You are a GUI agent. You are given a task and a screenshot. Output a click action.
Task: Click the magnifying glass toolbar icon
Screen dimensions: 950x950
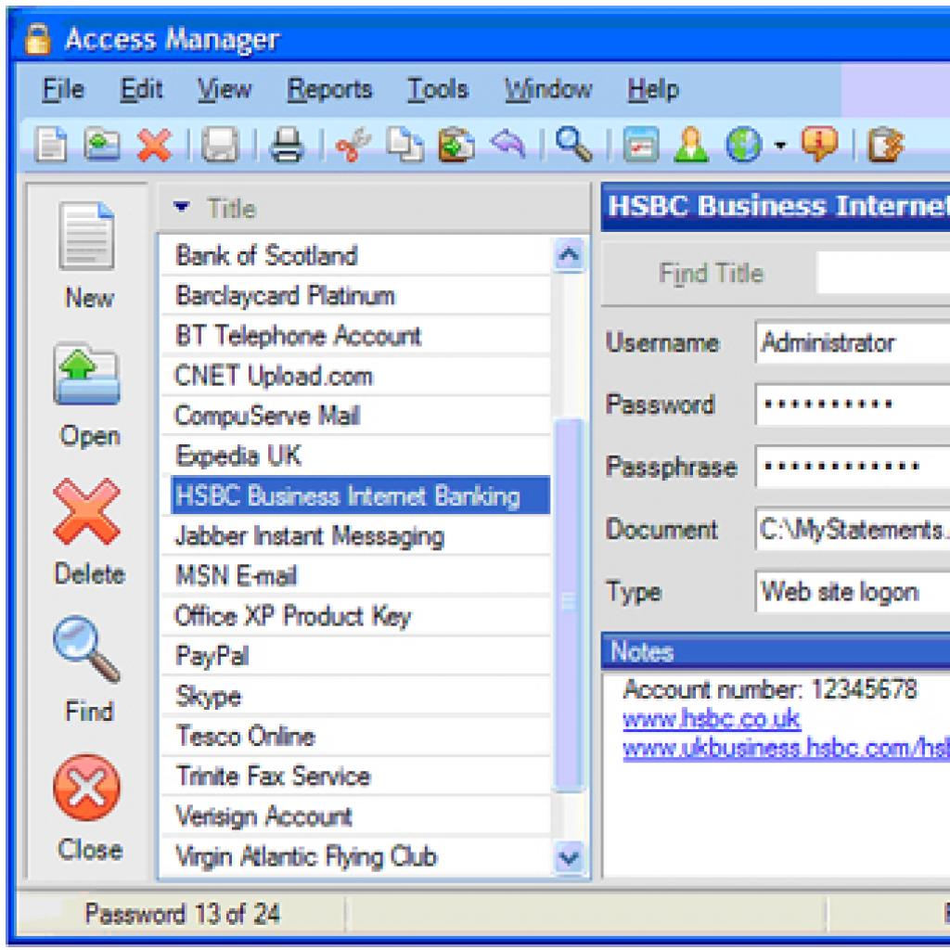click(x=573, y=145)
